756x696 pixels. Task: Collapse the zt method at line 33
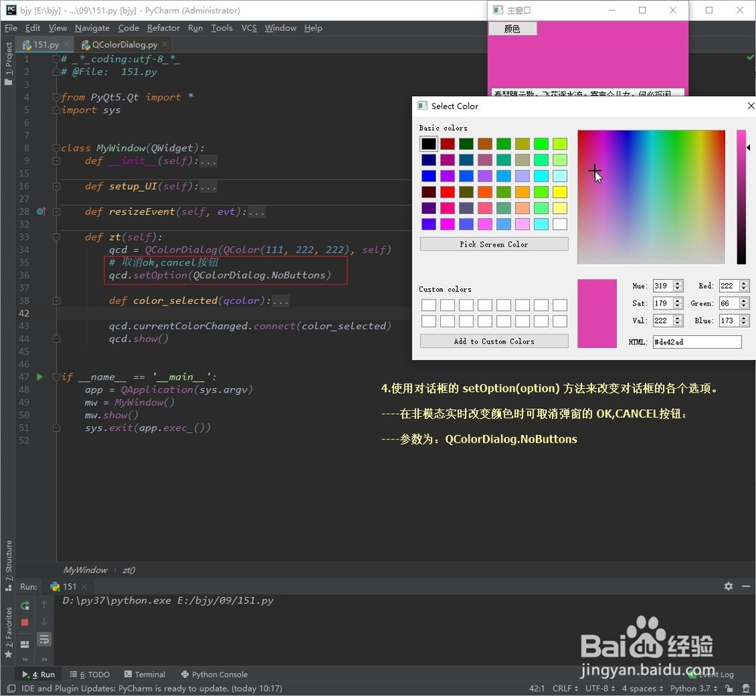57,237
